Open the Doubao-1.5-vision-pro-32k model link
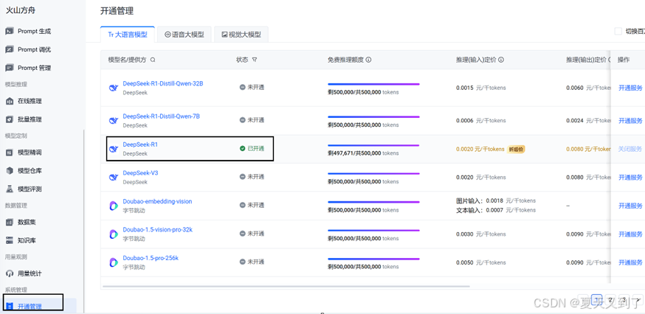The height and width of the screenshot is (314, 645). click(x=157, y=230)
